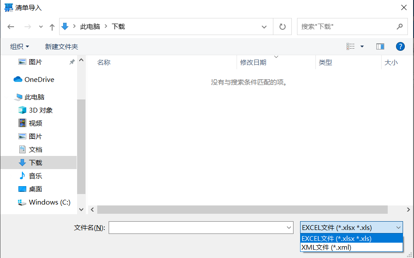Open the recent locations dropdown arrow

click(41, 27)
